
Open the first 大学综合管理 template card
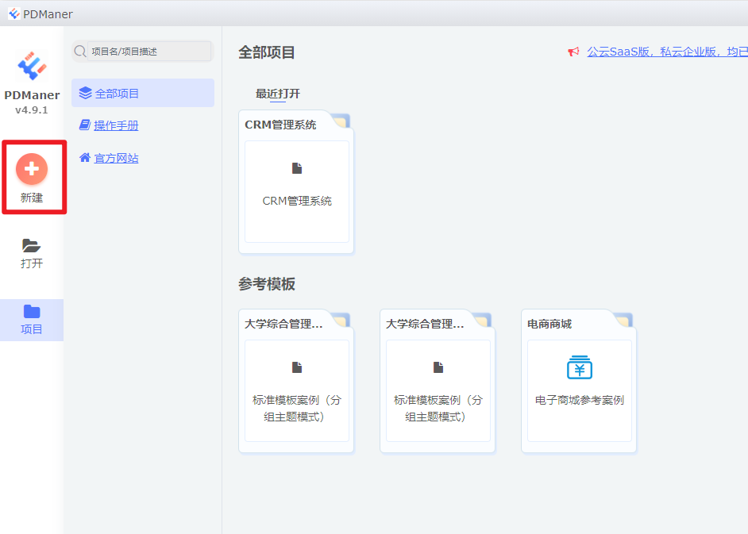click(x=296, y=382)
